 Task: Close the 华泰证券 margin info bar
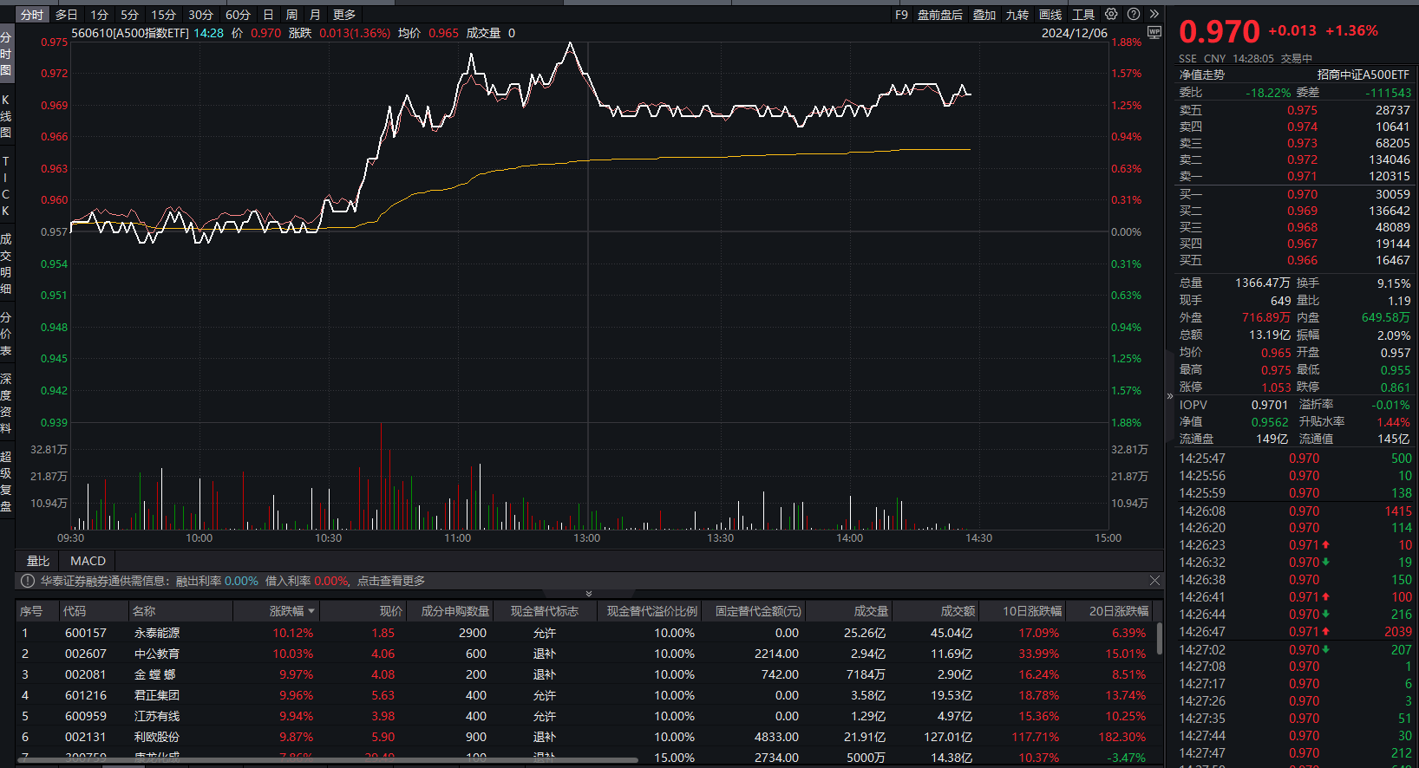[1154, 581]
